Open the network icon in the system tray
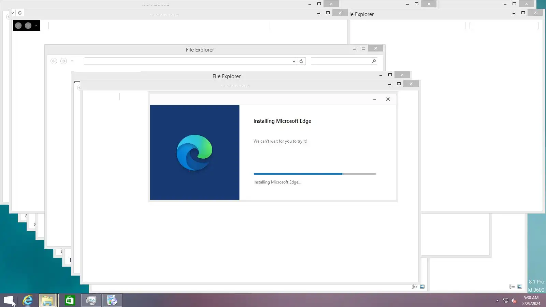Viewport: 546px width, 307px height. [x=506, y=301]
